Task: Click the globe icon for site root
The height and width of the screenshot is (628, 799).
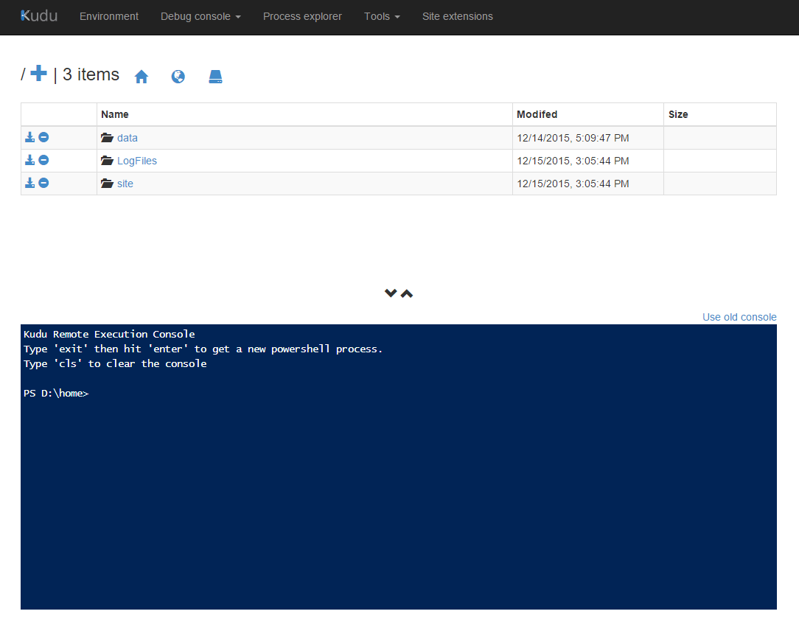Action: 178,77
